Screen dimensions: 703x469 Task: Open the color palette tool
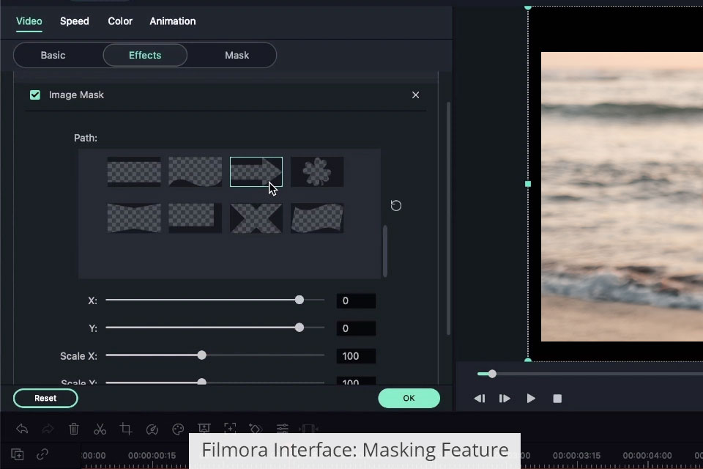tap(178, 429)
